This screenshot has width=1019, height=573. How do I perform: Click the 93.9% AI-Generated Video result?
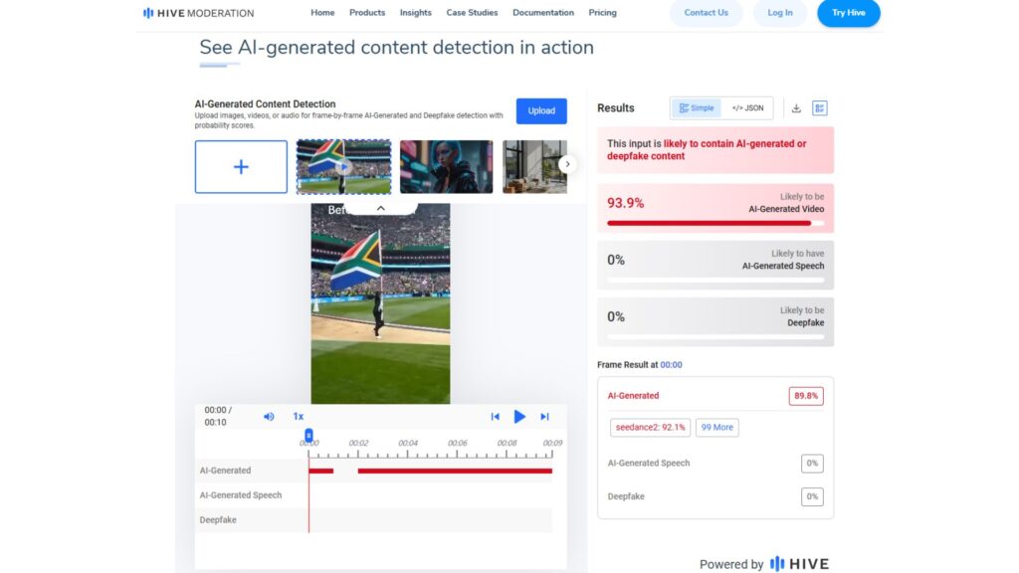click(715, 208)
